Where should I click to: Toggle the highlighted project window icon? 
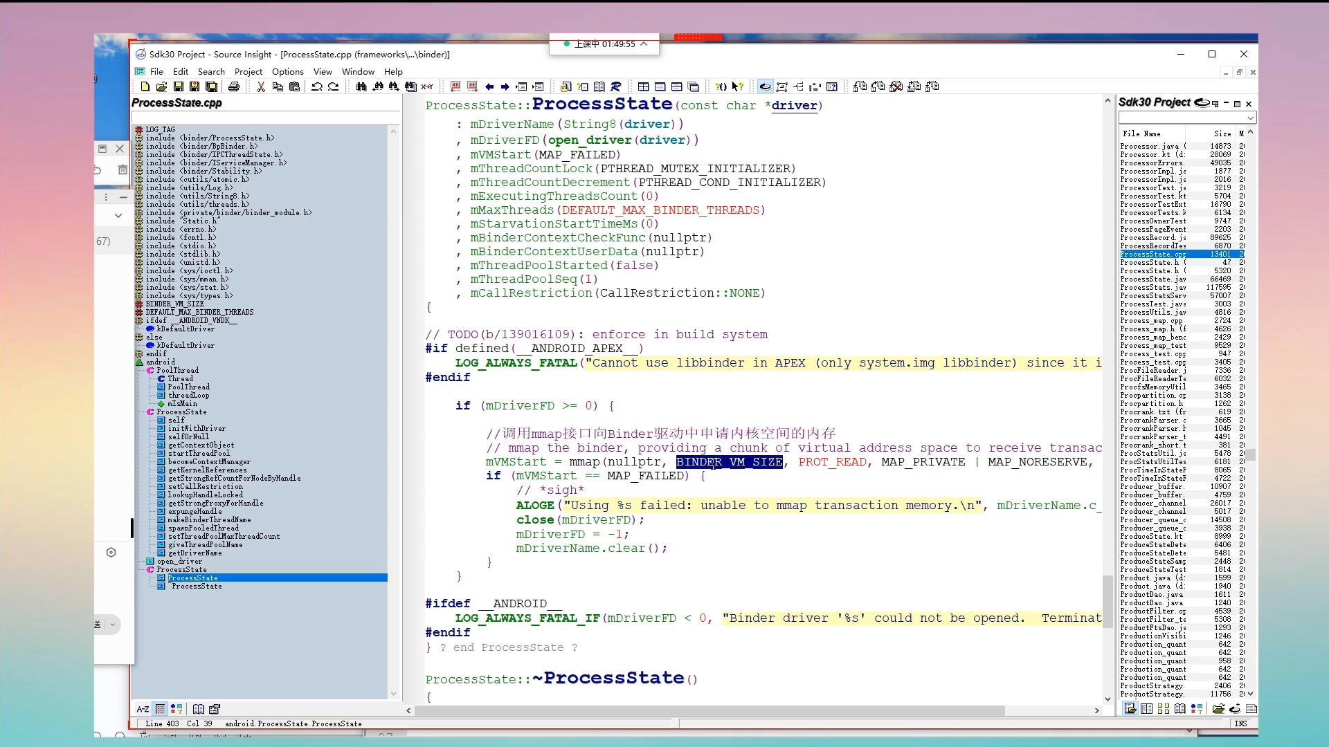coord(765,86)
